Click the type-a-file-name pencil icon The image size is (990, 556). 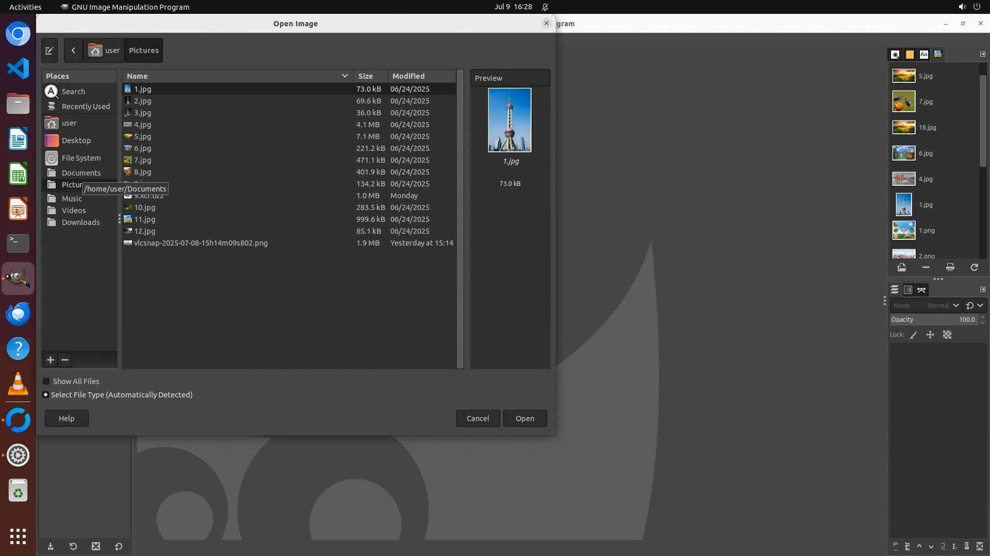pyautogui.click(x=49, y=50)
